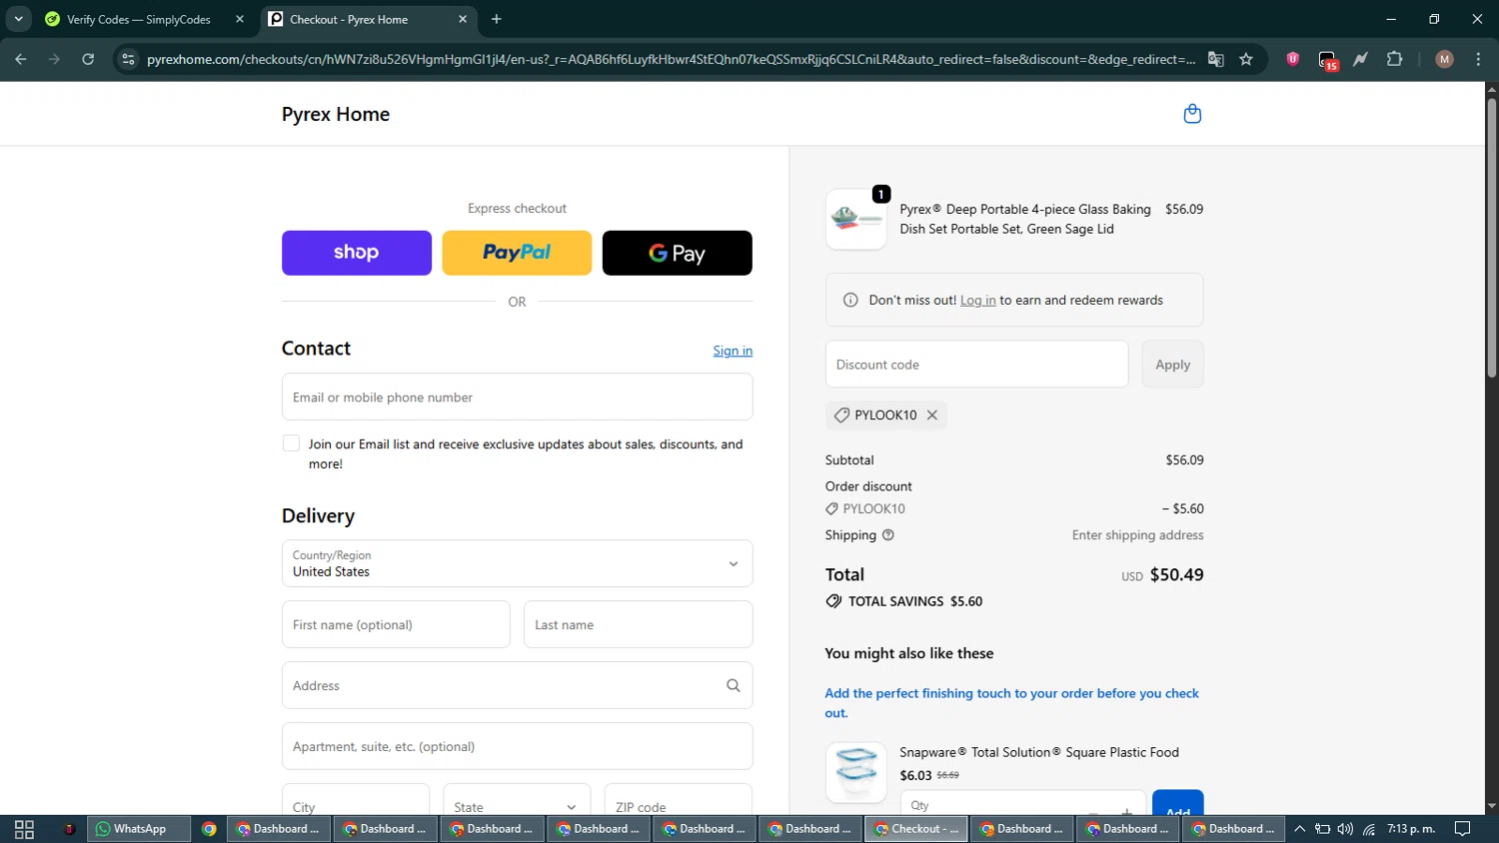Open WhatsApp from the taskbar
This screenshot has height=843, width=1499.
(x=139, y=829)
